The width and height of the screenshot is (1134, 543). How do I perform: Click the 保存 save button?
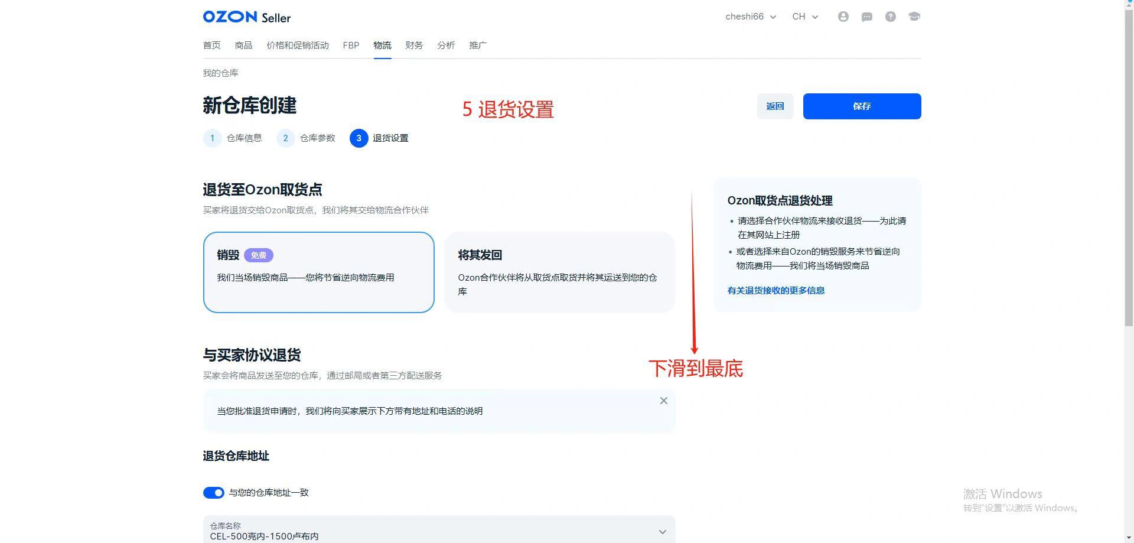(x=862, y=106)
